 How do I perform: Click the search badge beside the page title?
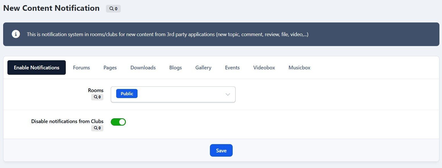113,9
